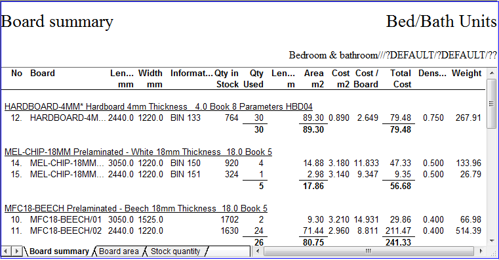Open the MFC18-BEECH Prelaminated Beech heading
Viewport: 499px width, 260px height.
pyautogui.click(x=136, y=208)
